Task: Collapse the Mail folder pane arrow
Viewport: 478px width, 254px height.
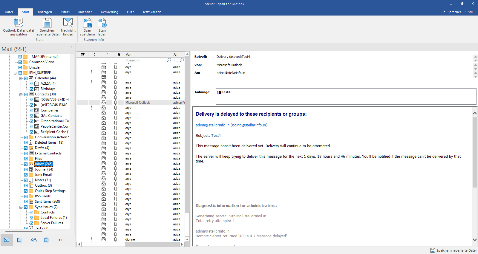Action: click(x=72, y=47)
